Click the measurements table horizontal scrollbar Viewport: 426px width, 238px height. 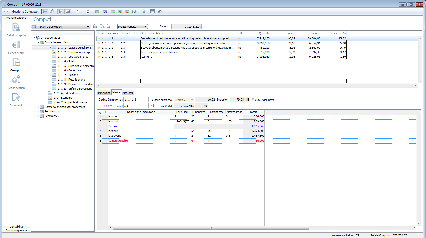[211, 228]
